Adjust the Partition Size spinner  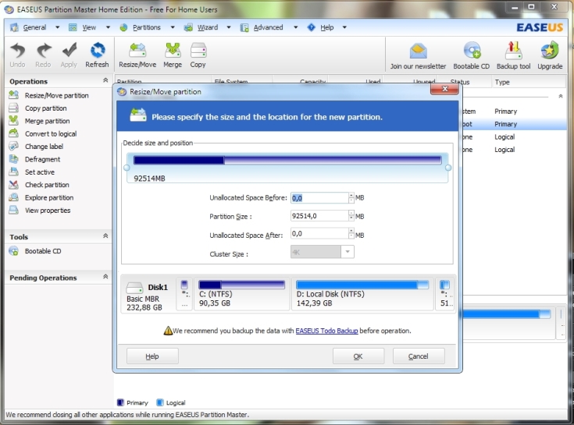click(351, 215)
